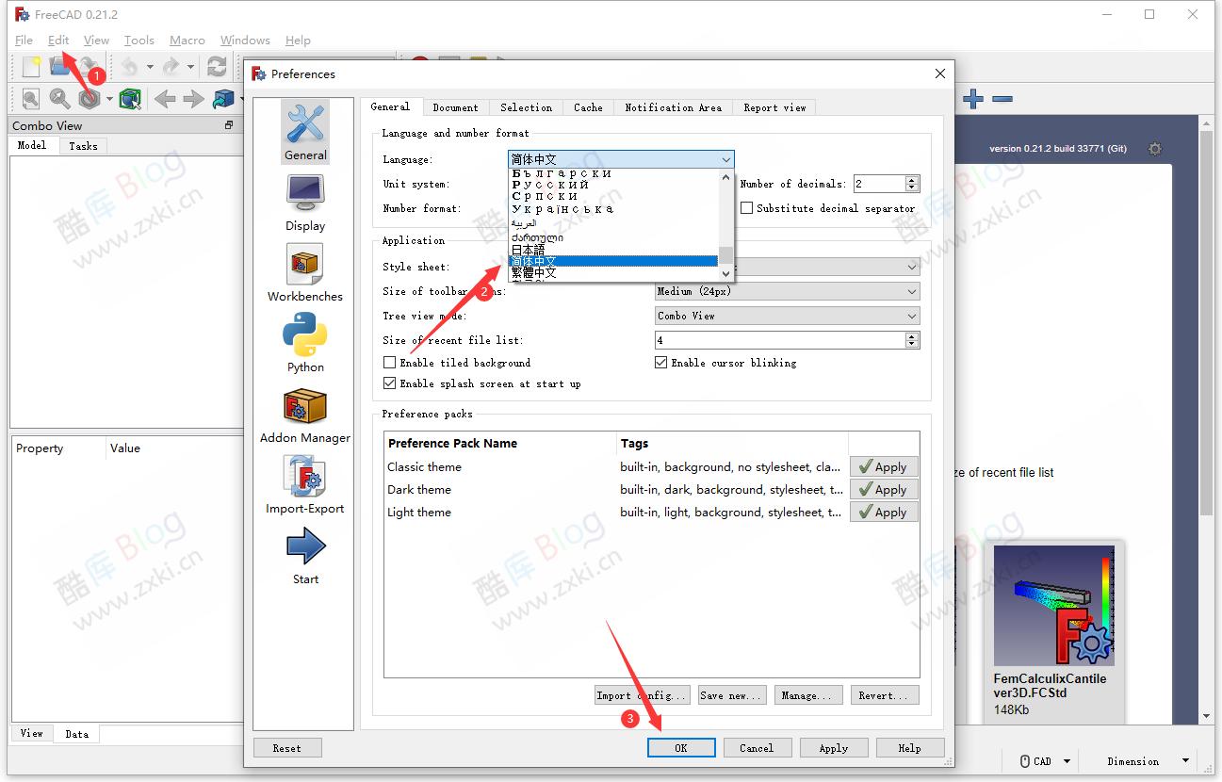Switch to the Document preferences tab
This screenshot has width=1222, height=782.
click(455, 106)
